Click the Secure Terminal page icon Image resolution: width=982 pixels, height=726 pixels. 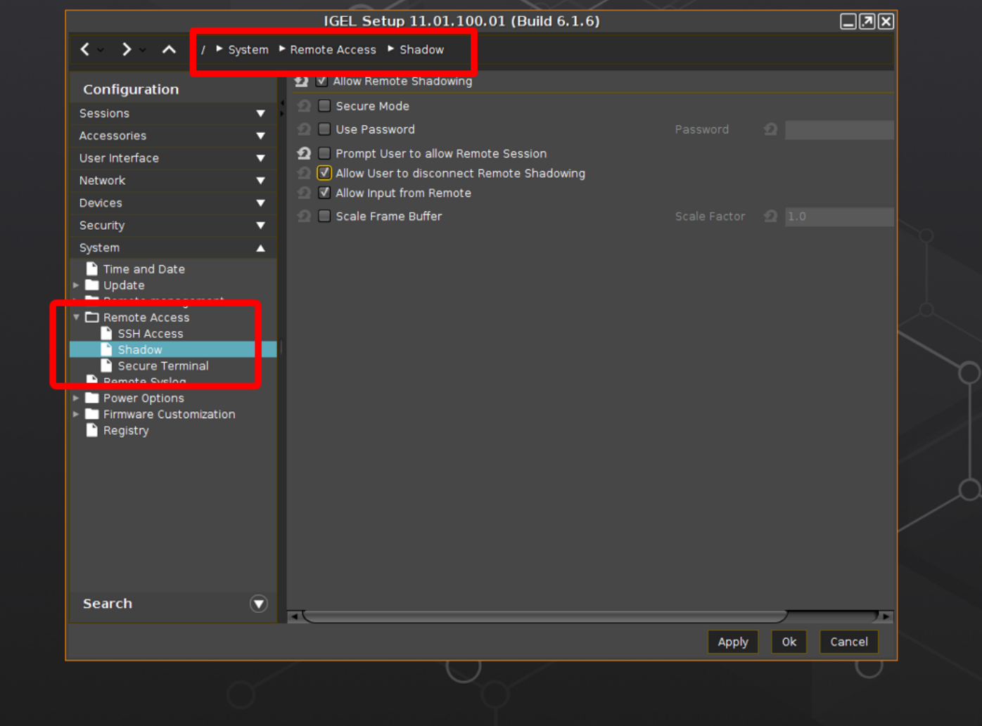pos(106,365)
